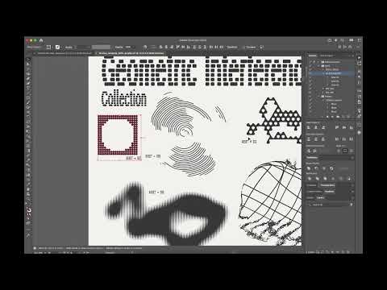Open the Stroke swatch dropdown arrow in control bar
This screenshot has height=290, width=387.
point(61,47)
